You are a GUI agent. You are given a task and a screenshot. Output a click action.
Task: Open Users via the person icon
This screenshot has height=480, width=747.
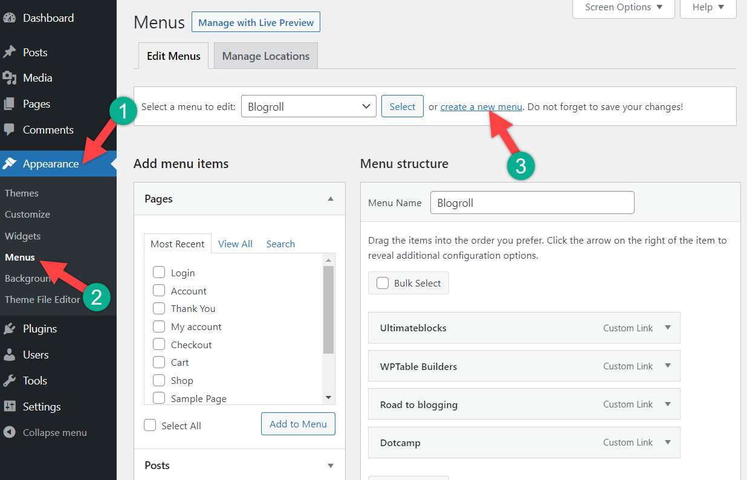pos(9,355)
